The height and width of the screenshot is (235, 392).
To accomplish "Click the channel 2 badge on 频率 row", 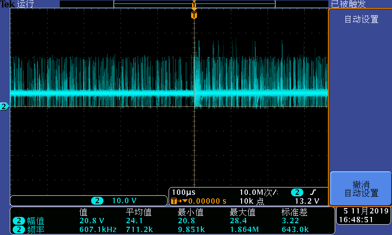I will pyautogui.click(x=19, y=229).
